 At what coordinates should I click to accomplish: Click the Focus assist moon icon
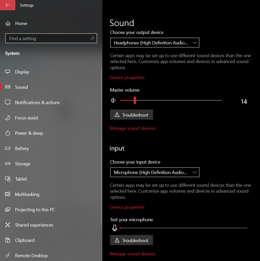(8, 118)
